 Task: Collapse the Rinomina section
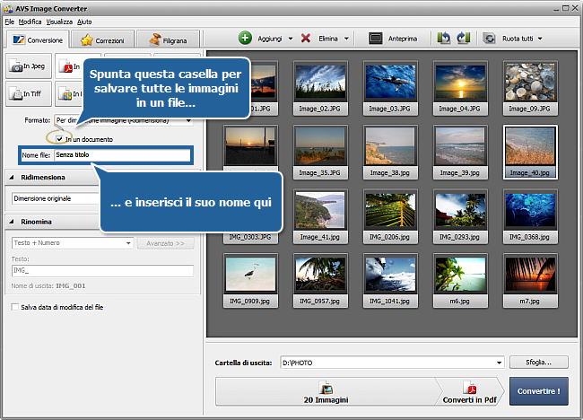[13, 222]
